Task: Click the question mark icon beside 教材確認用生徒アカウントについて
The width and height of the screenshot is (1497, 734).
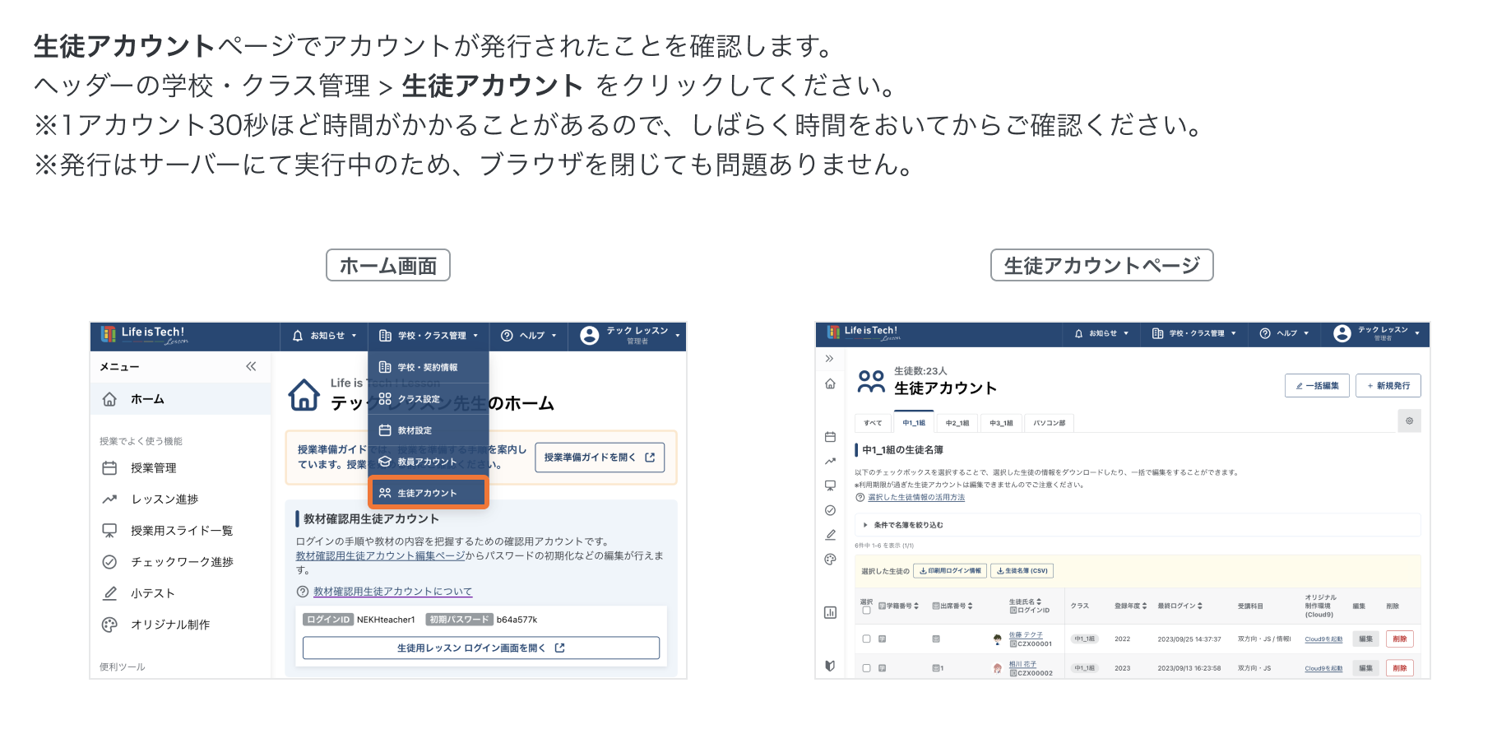Action: (x=303, y=592)
